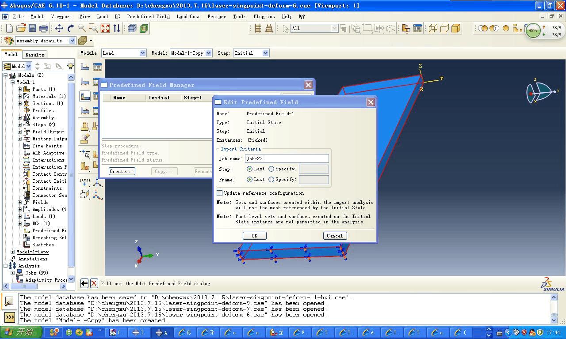Click the Create Datum Point XYZ tool
The height and width of the screenshot is (339, 566).
pos(85,182)
